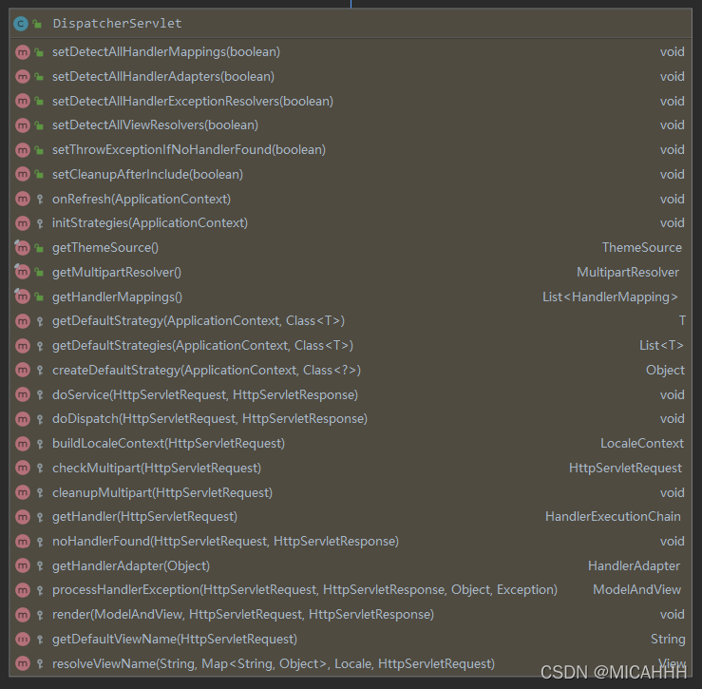The image size is (702, 689).
Task: Click method icon for initStrategies
Action: pyautogui.click(x=23, y=223)
